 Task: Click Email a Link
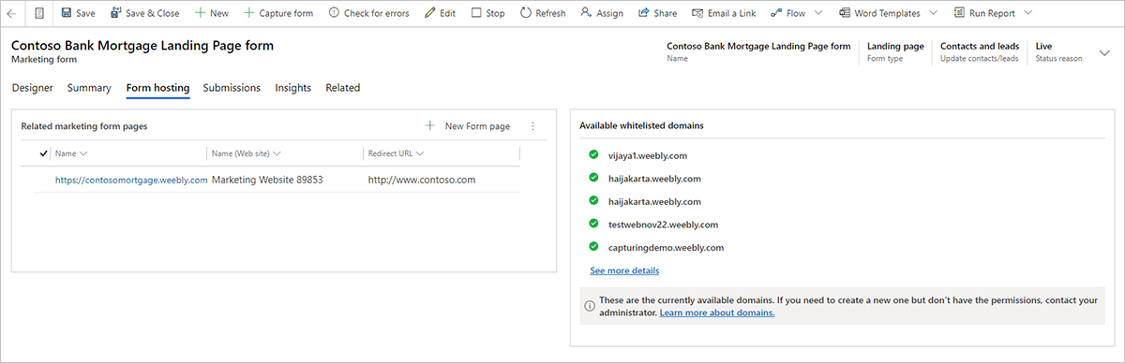[725, 14]
